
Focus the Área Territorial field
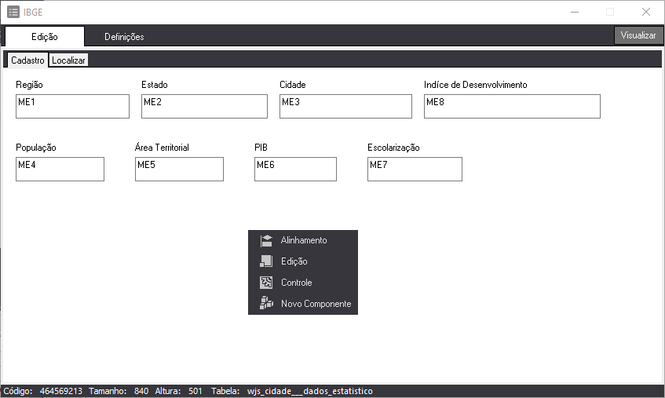[x=179, y=170]
